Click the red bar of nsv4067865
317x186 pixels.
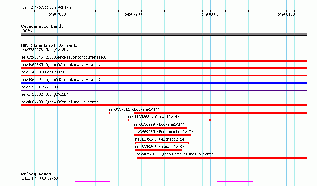[x=164, y=68]
